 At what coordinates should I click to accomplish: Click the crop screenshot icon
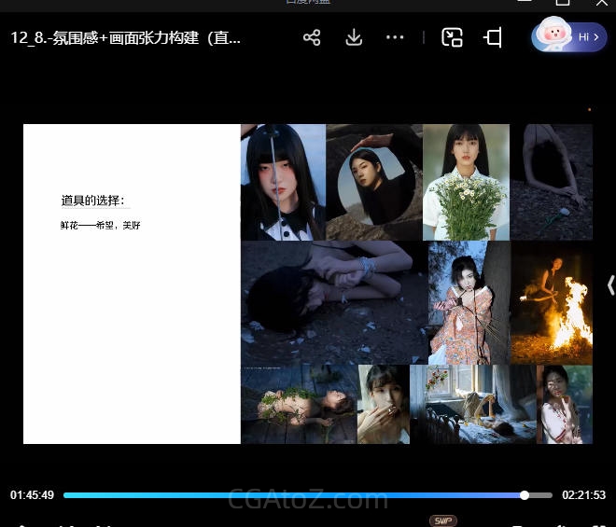point(493,37)
